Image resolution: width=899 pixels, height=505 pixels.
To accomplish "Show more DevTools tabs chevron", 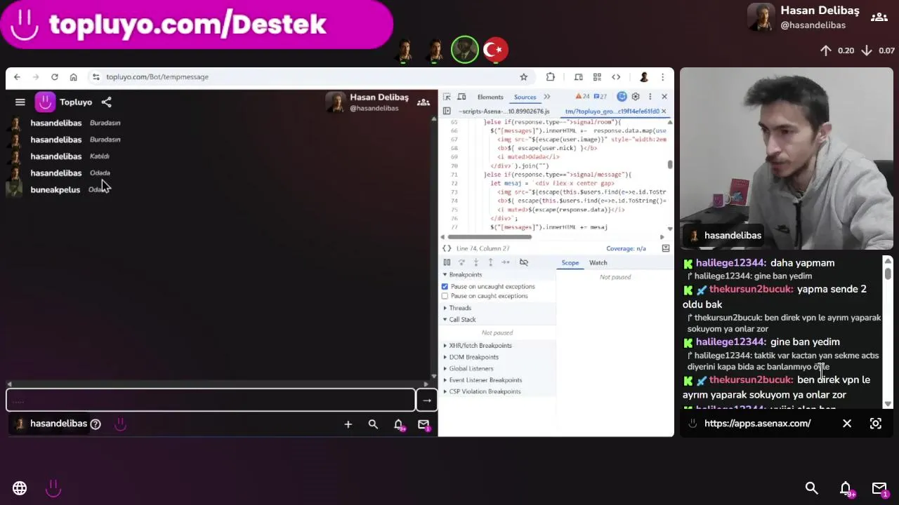I will pyautogui.click(x=547, y=97).
